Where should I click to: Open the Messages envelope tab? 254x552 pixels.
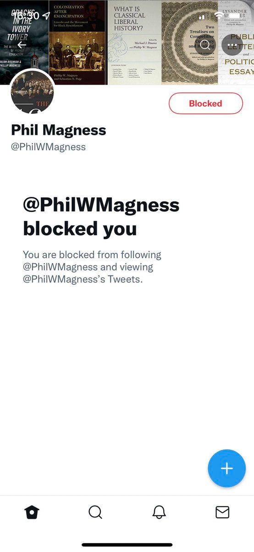pos(222,512)
